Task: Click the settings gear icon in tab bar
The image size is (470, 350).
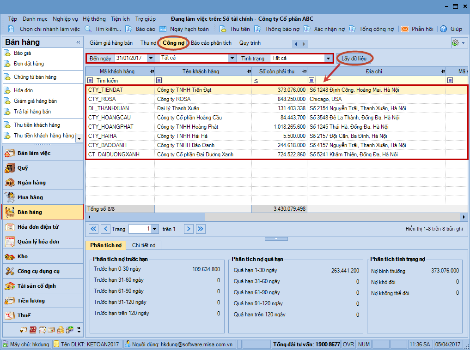Action: pos(455,43)
